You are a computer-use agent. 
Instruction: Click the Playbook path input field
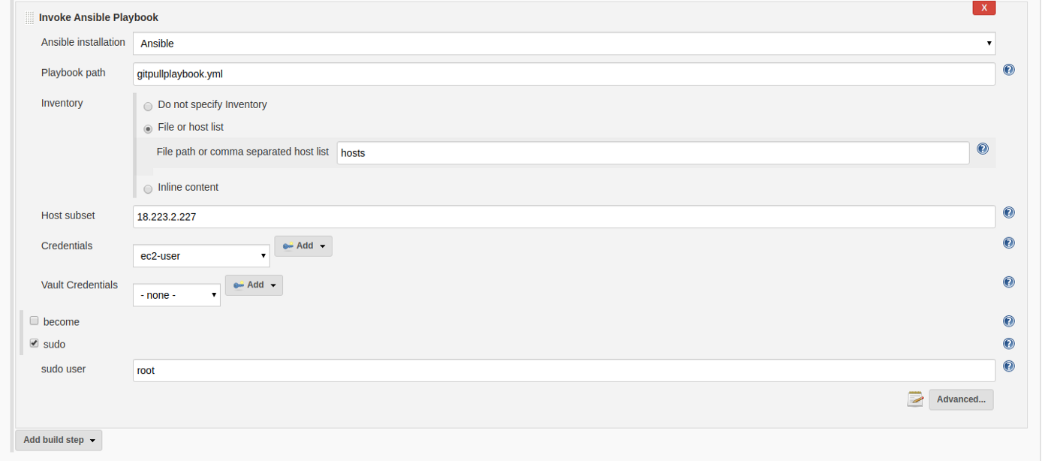click(x=564, y=74)
